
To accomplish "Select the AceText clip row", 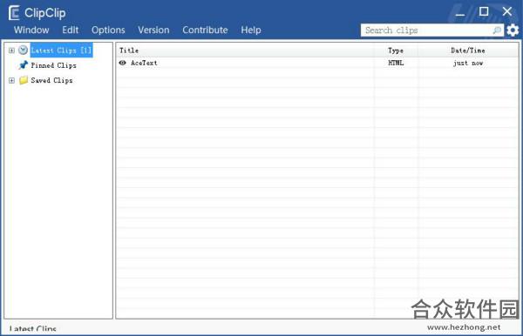I will coord(317,63).
